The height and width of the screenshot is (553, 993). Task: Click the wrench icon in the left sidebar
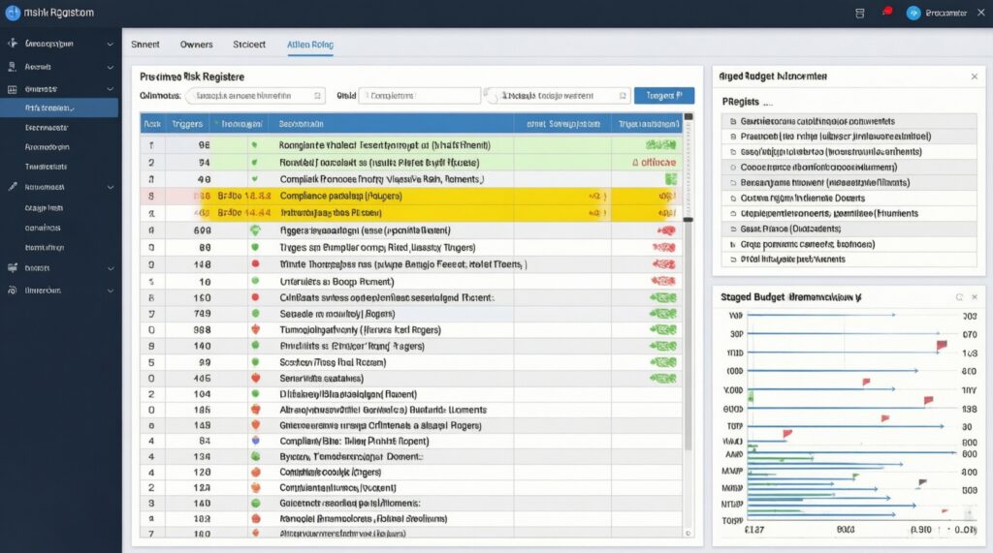(12, 186)
